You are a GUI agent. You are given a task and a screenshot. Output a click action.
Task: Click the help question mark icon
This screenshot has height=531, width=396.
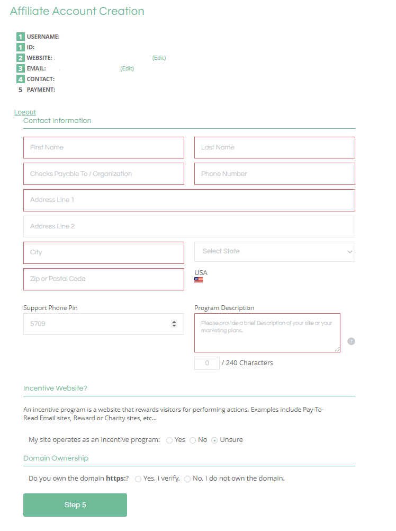coord(351,341)
